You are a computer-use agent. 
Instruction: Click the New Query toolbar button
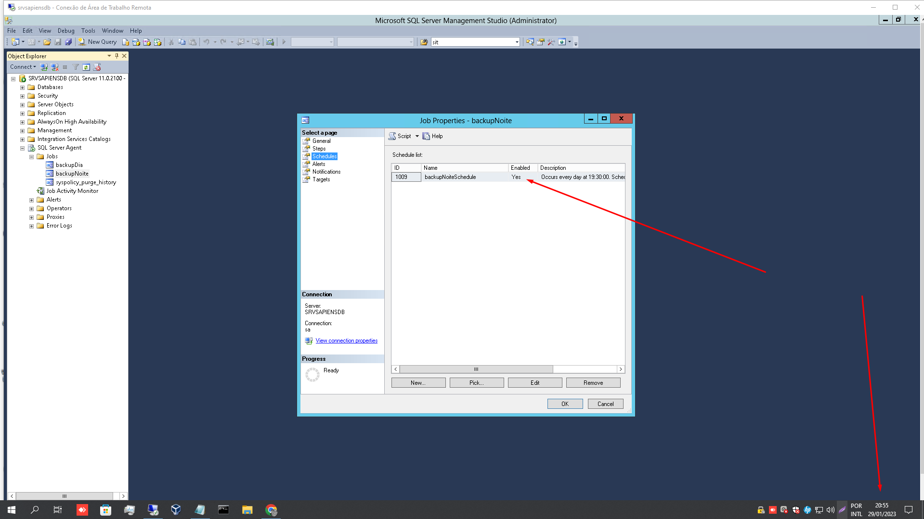click(x=98, y=42)
